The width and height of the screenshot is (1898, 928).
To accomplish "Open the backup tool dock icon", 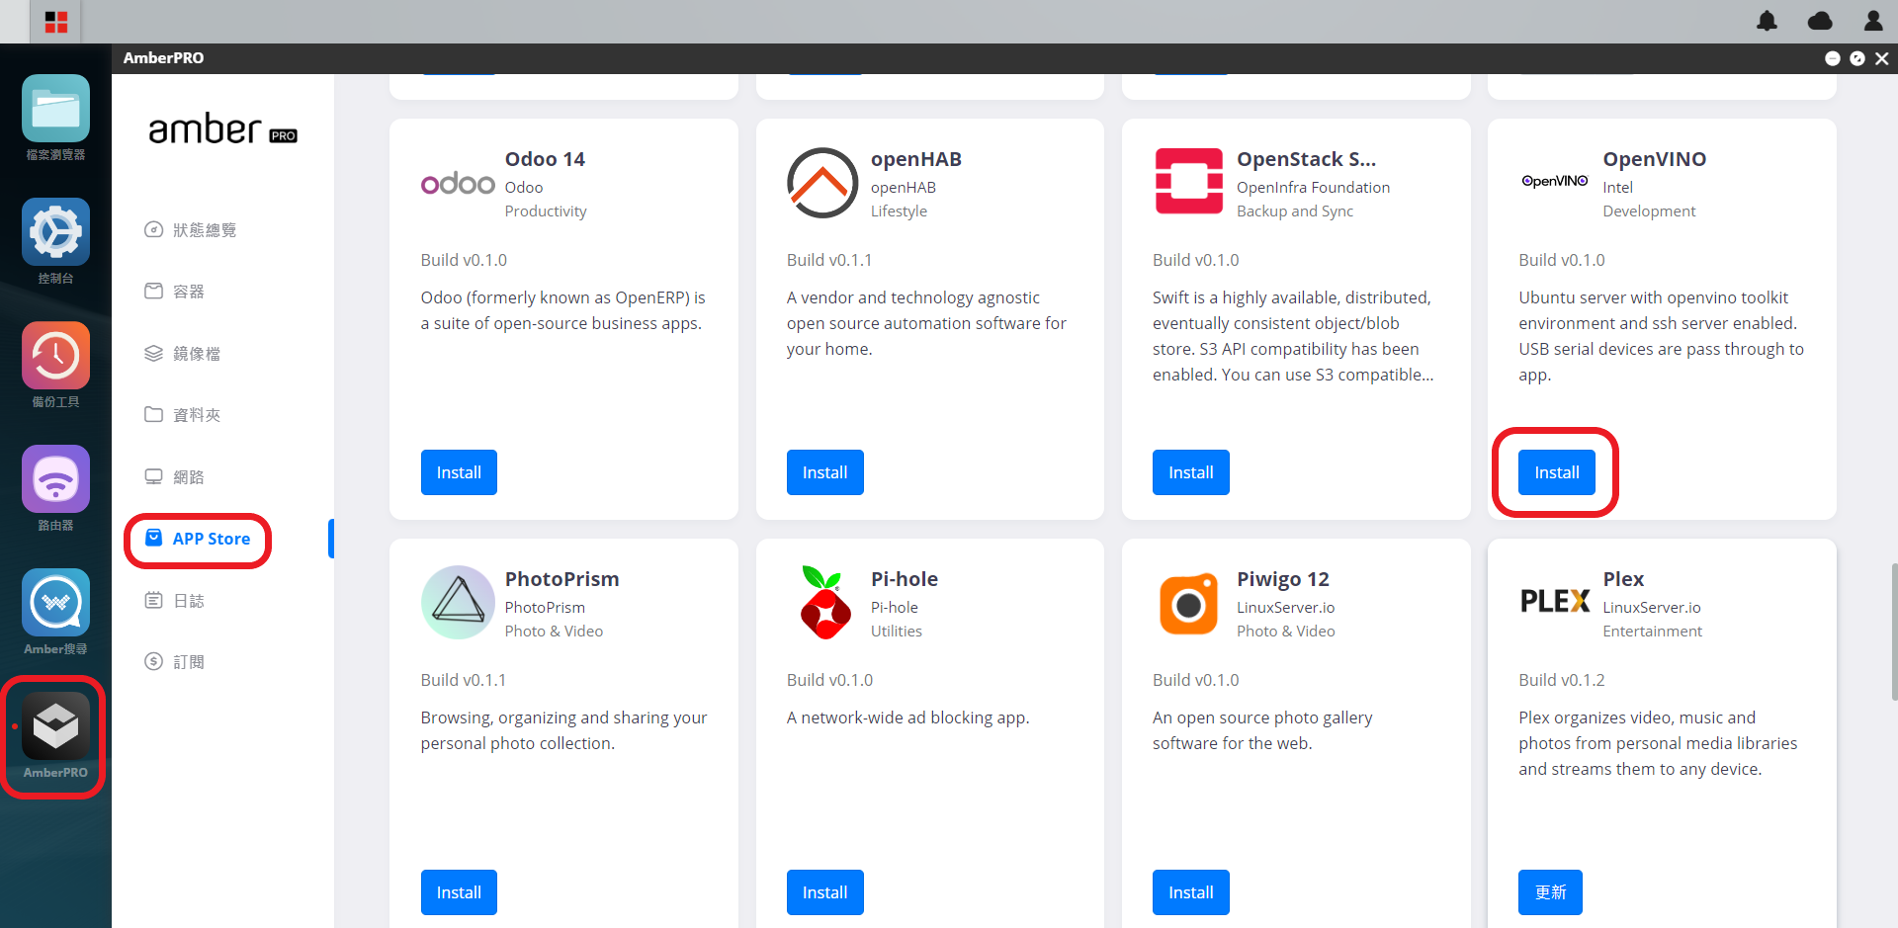I will pos(55,356).
